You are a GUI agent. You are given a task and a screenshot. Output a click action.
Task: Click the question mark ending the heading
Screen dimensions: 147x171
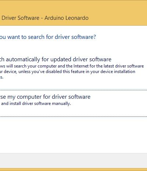click(94, 37)
